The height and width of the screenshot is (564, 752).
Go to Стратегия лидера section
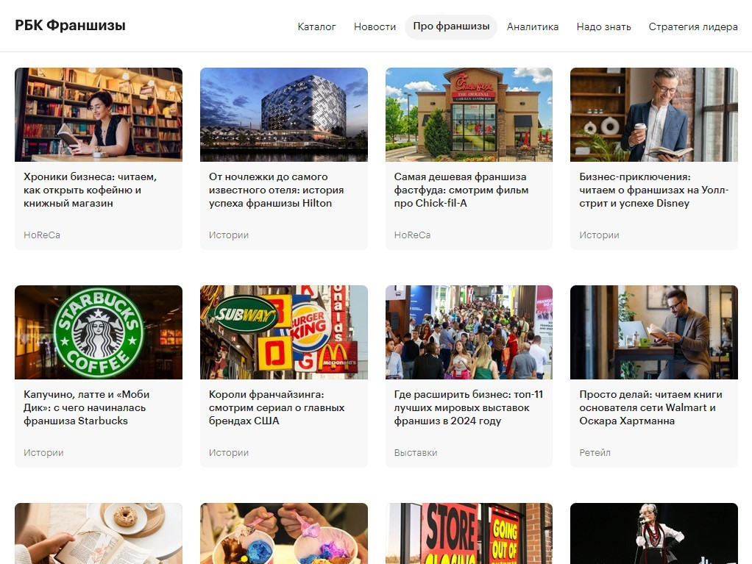(x=693, y=26)
